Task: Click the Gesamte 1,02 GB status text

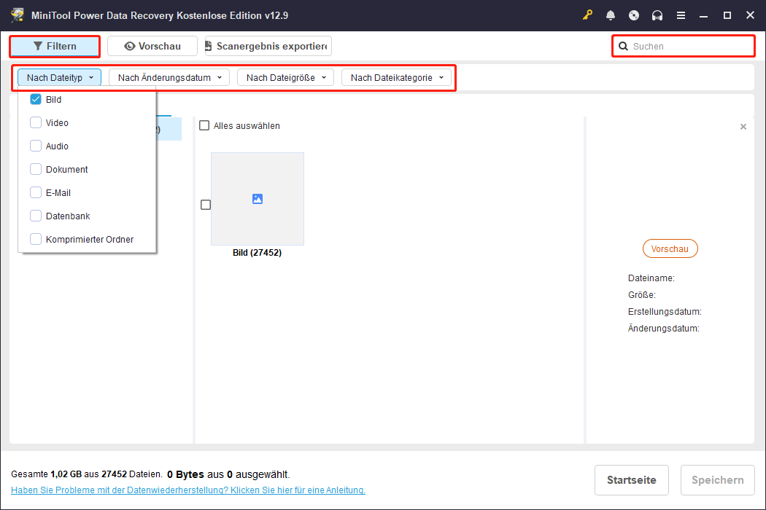Action: tap(87, 474)
